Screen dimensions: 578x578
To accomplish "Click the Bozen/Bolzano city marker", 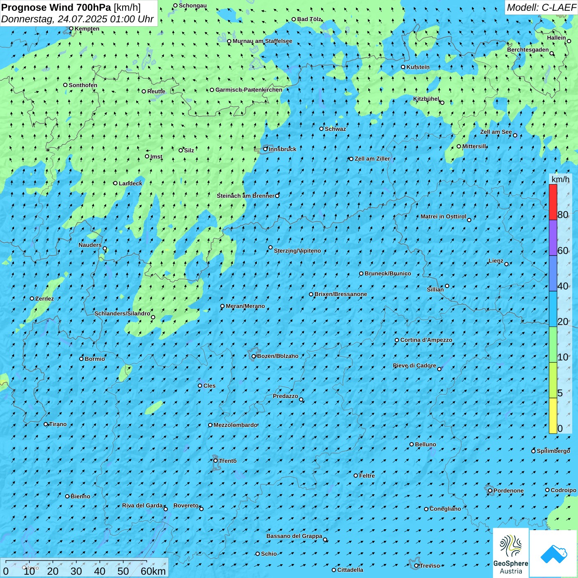I will (253, 356).
